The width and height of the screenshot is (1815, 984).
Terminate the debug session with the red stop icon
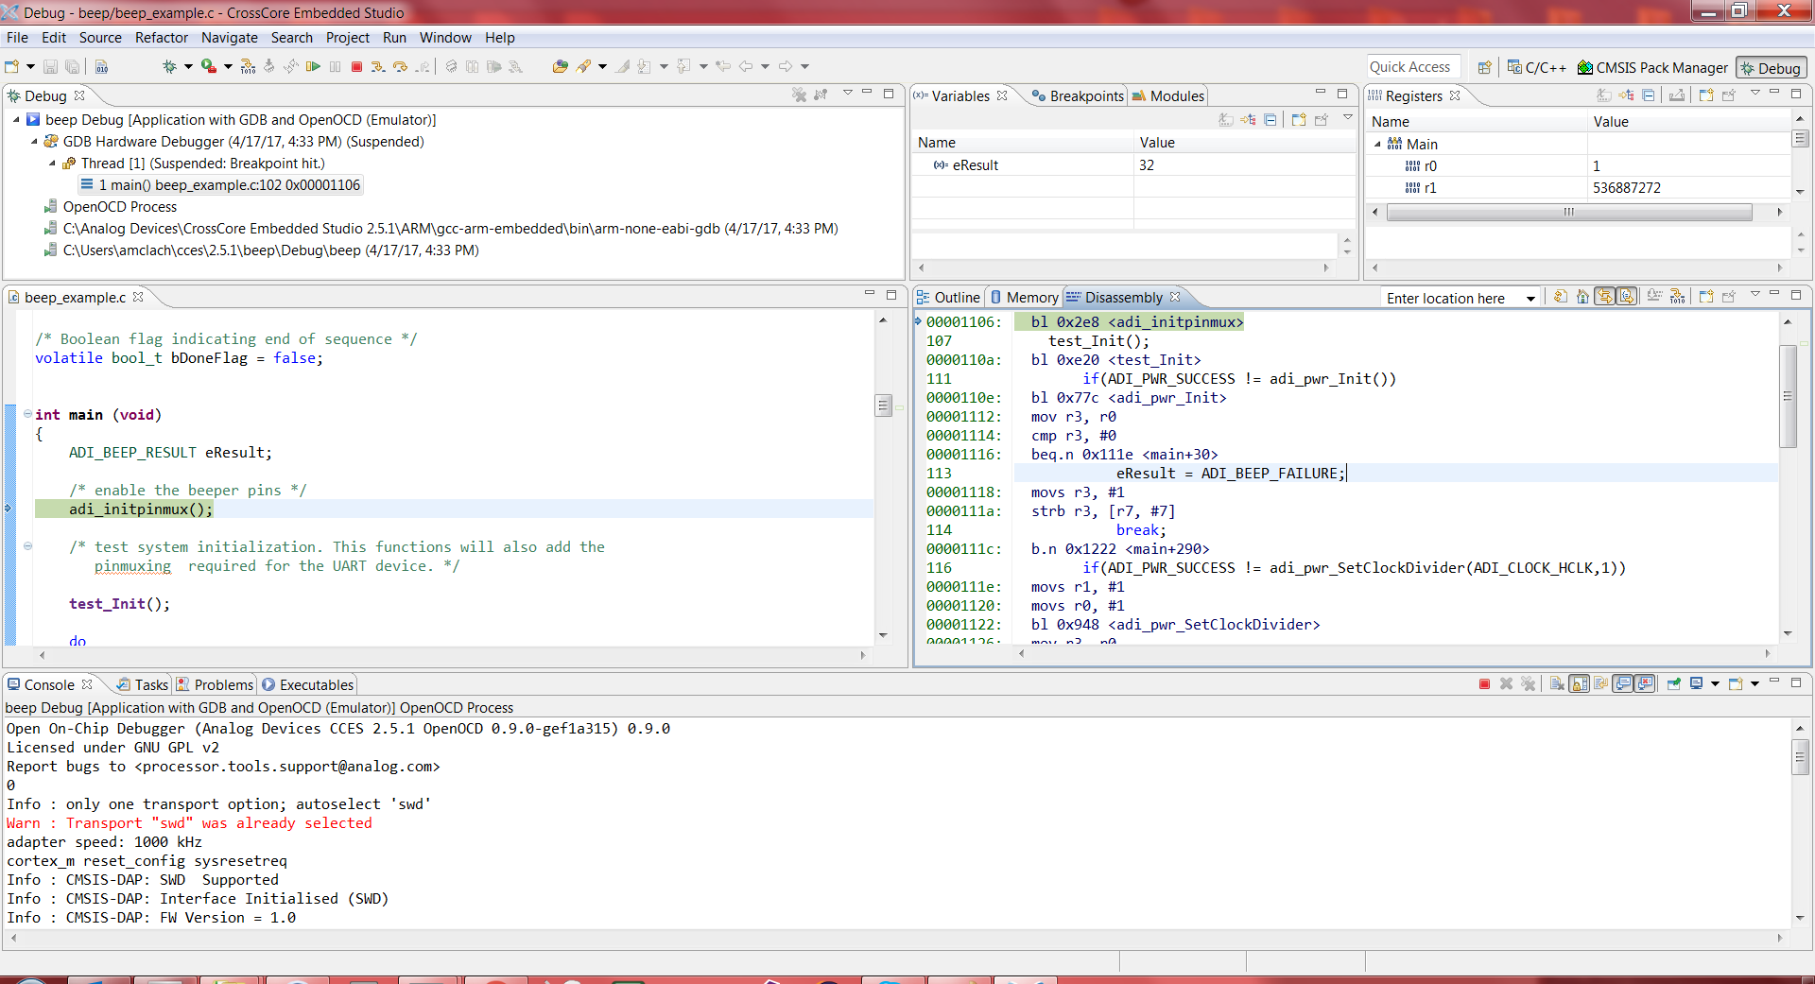tap(356, 66)
